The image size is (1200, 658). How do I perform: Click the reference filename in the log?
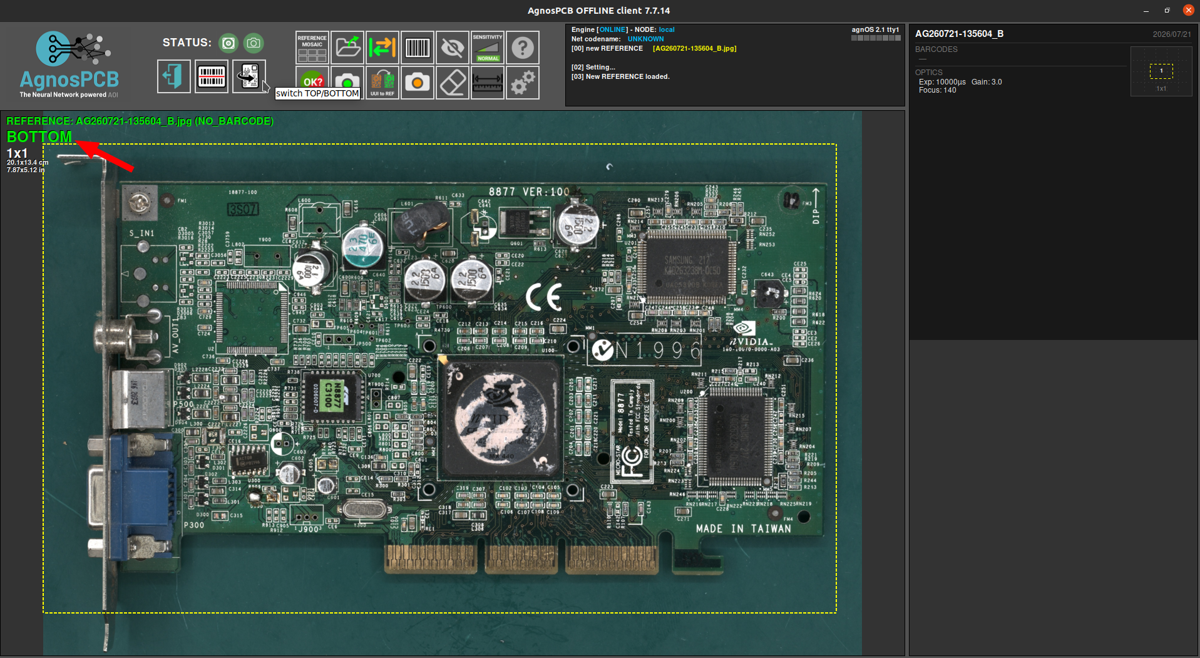(695, 48)
